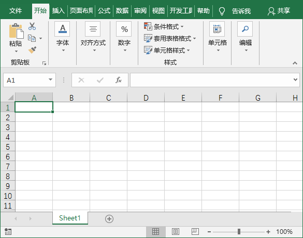Switch to Page Layout view icon
This screenshot has height=238, width=303.
pos(176,231)
